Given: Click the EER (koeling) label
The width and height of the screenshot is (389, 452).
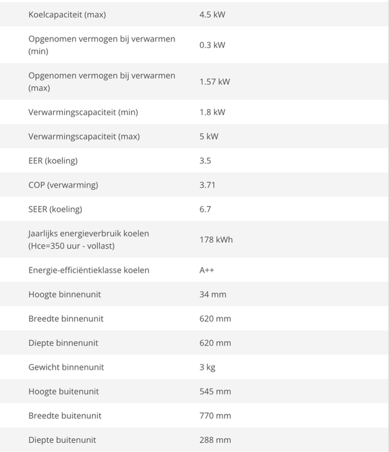Looking at the screenshot, I should pos(53,161).
